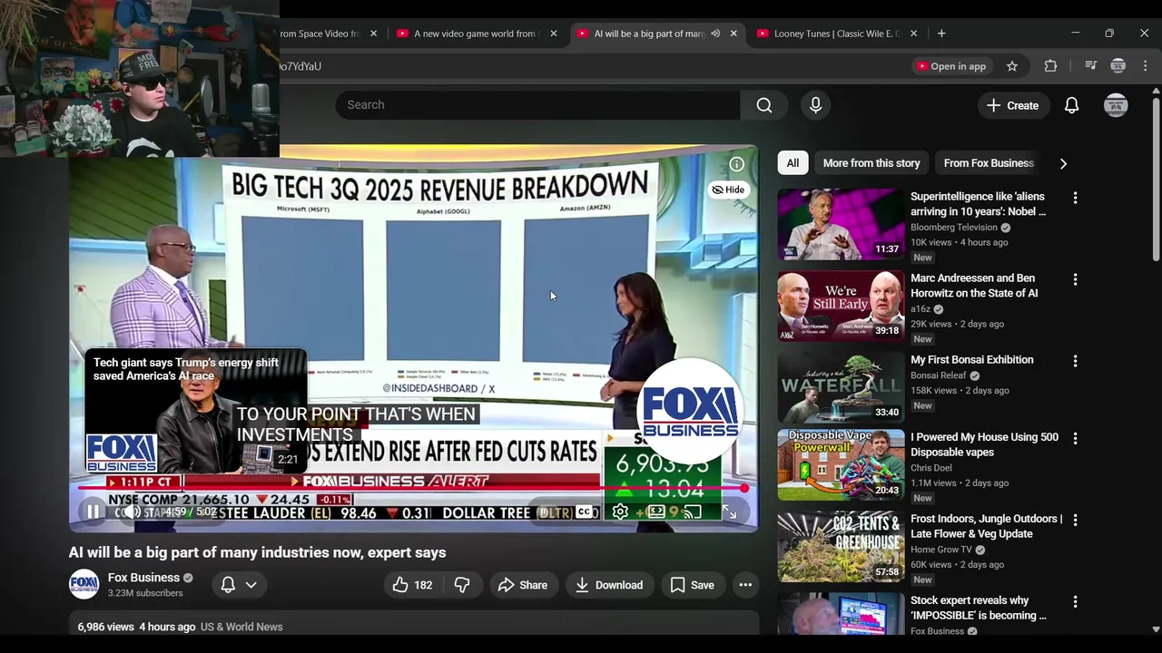The image size is (1162, 653).
Task: Open browser media controls icon
Action: tap(1091, 66)
